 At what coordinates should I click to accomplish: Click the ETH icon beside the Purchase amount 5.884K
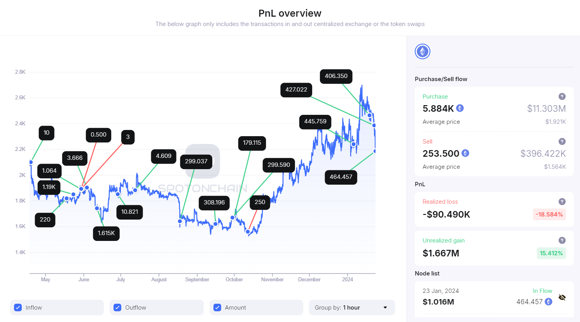click(x=460, y=108)
